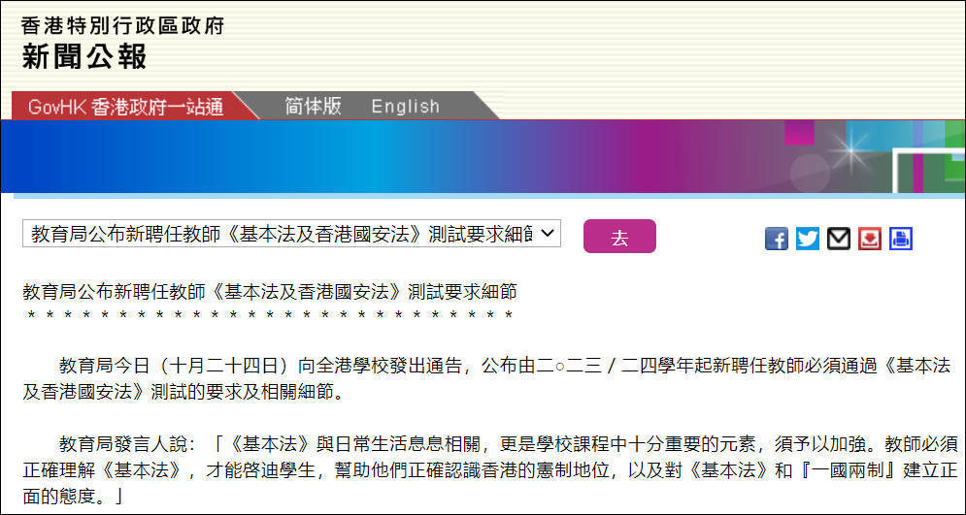Click the envelope icon to email article
The height and width of the screenshot is (515, 966).
pyautogui.click(x=839, y=239)
